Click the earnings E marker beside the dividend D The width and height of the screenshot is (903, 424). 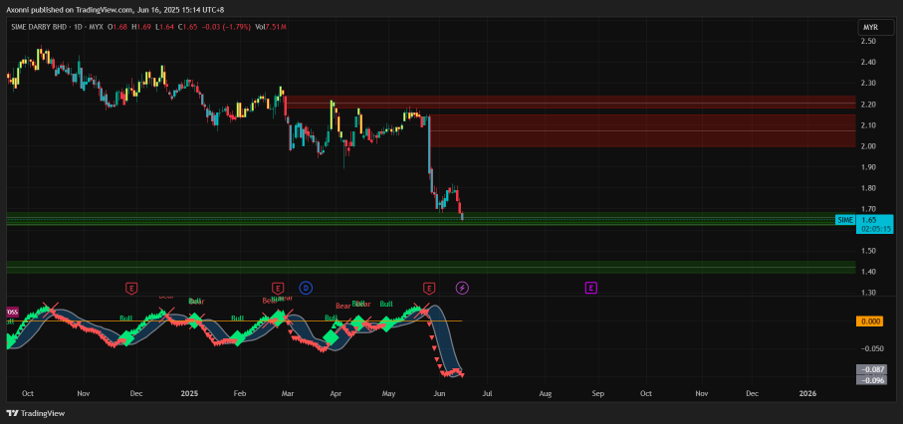(278, 288)
